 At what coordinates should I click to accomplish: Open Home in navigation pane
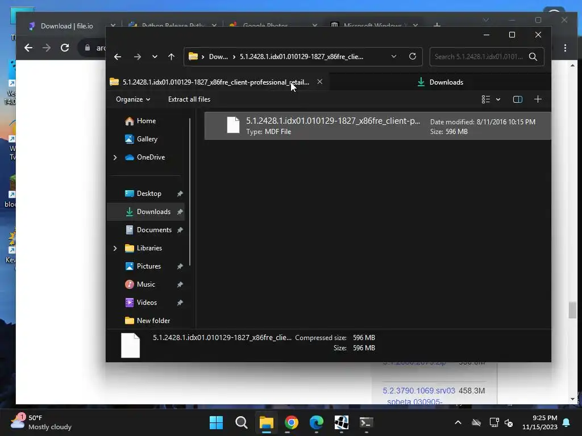click(x=146, y=121)
